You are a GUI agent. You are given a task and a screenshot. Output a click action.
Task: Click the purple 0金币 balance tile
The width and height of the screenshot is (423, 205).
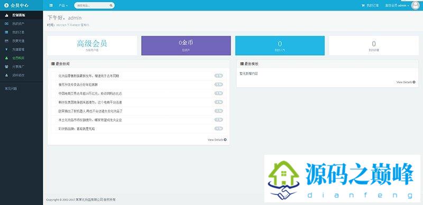tap(186, 45)
